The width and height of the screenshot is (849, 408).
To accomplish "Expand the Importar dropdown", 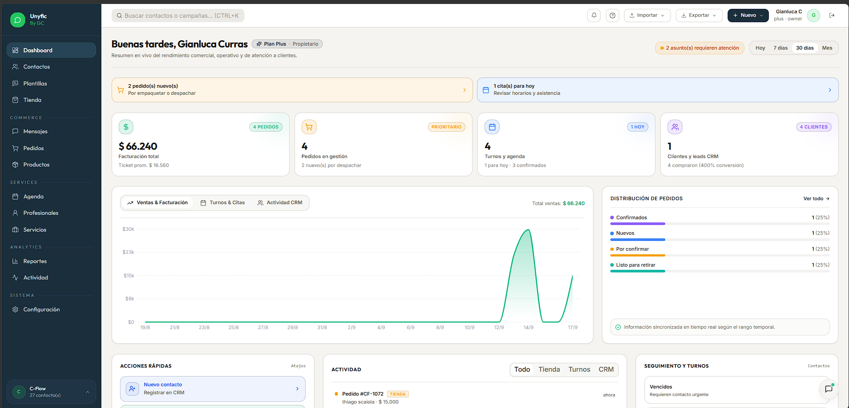I will (x=647, y=16).
